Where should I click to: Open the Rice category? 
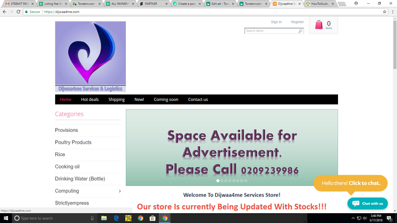60,154
